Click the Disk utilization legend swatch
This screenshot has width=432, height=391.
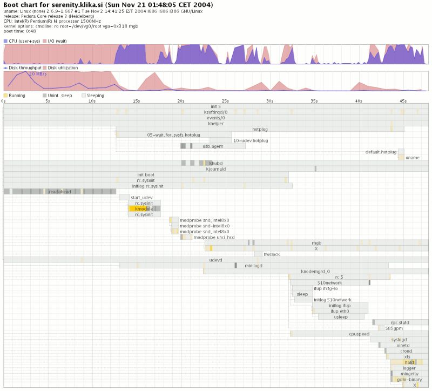45,68
